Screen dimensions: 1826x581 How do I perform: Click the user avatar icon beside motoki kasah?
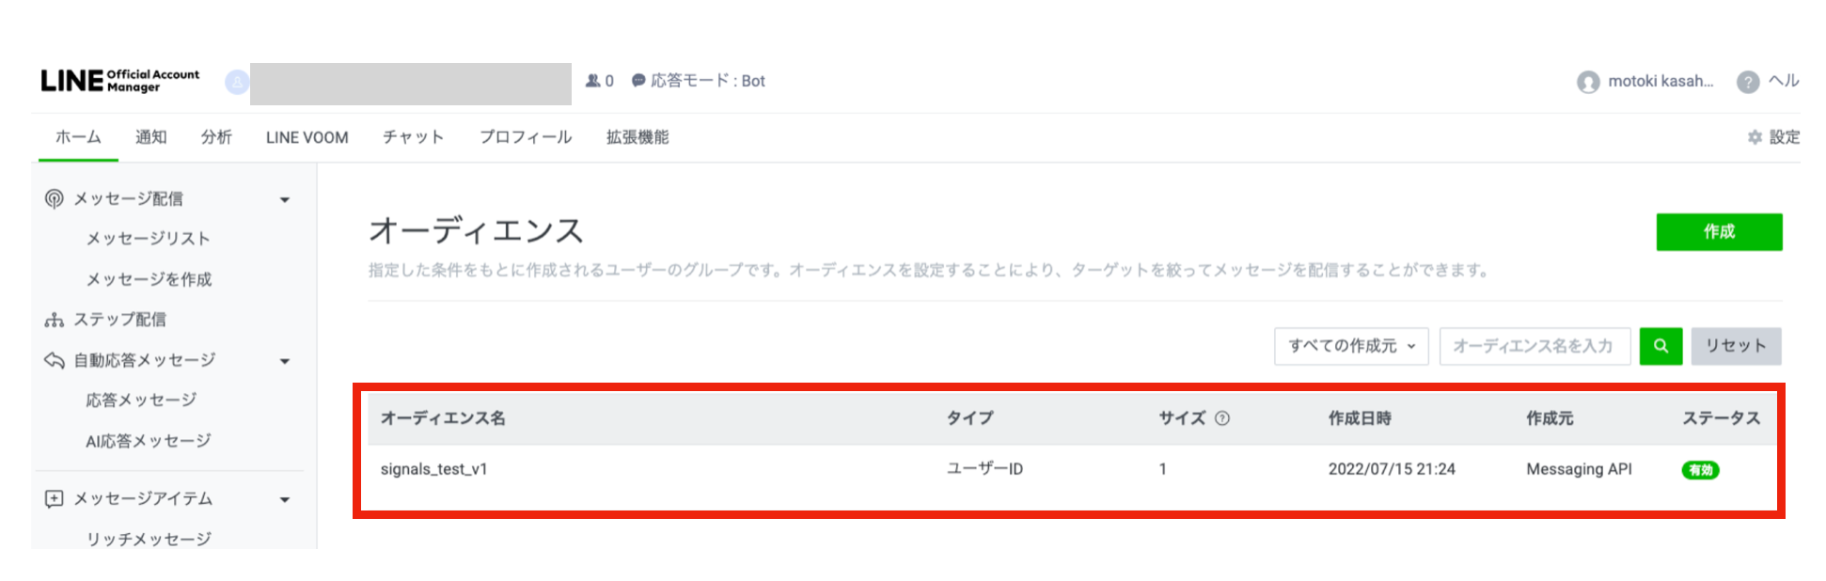(x=1588, y=82)
